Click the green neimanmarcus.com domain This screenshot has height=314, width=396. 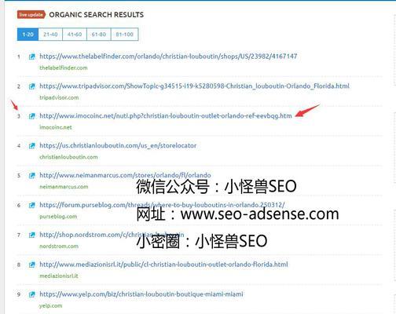[x=64, y=187]
